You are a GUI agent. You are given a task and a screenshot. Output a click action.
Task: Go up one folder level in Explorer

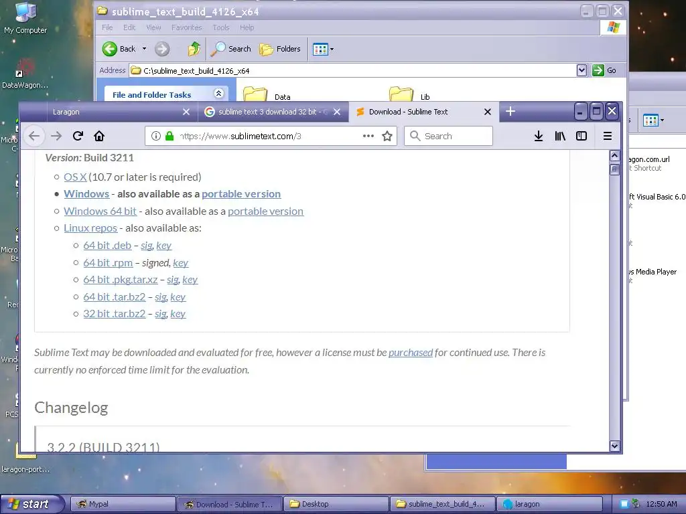(x=194, y=49)
